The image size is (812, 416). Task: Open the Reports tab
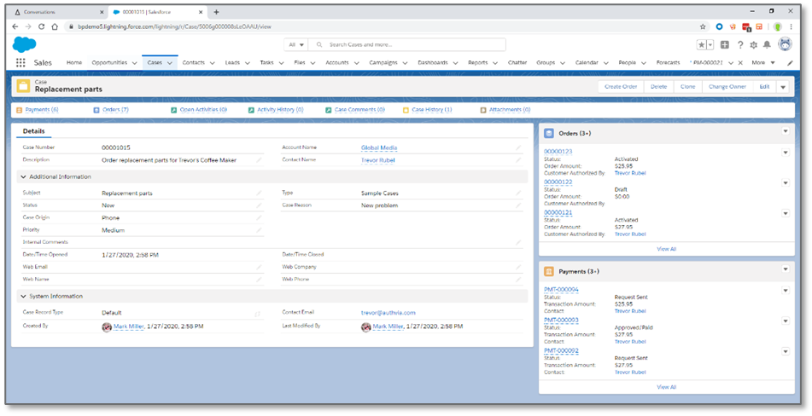click(477, 62)
